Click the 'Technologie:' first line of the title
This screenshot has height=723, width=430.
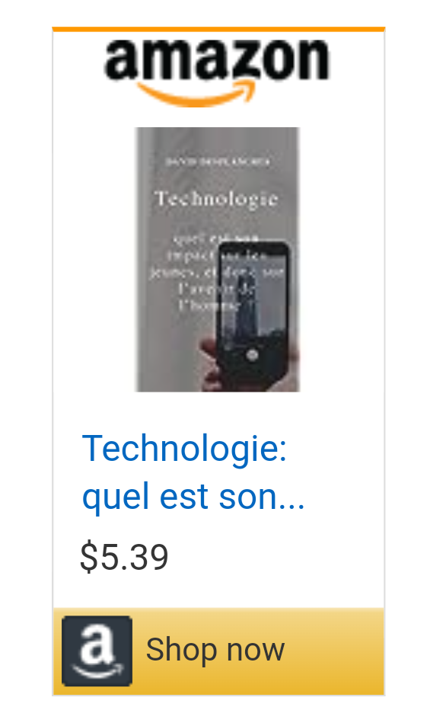(x=184, y=448)
